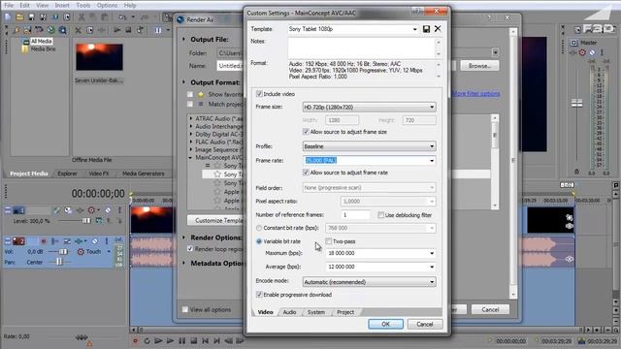Click More filter options link
The image size is (621, 349).
[476, 94]
